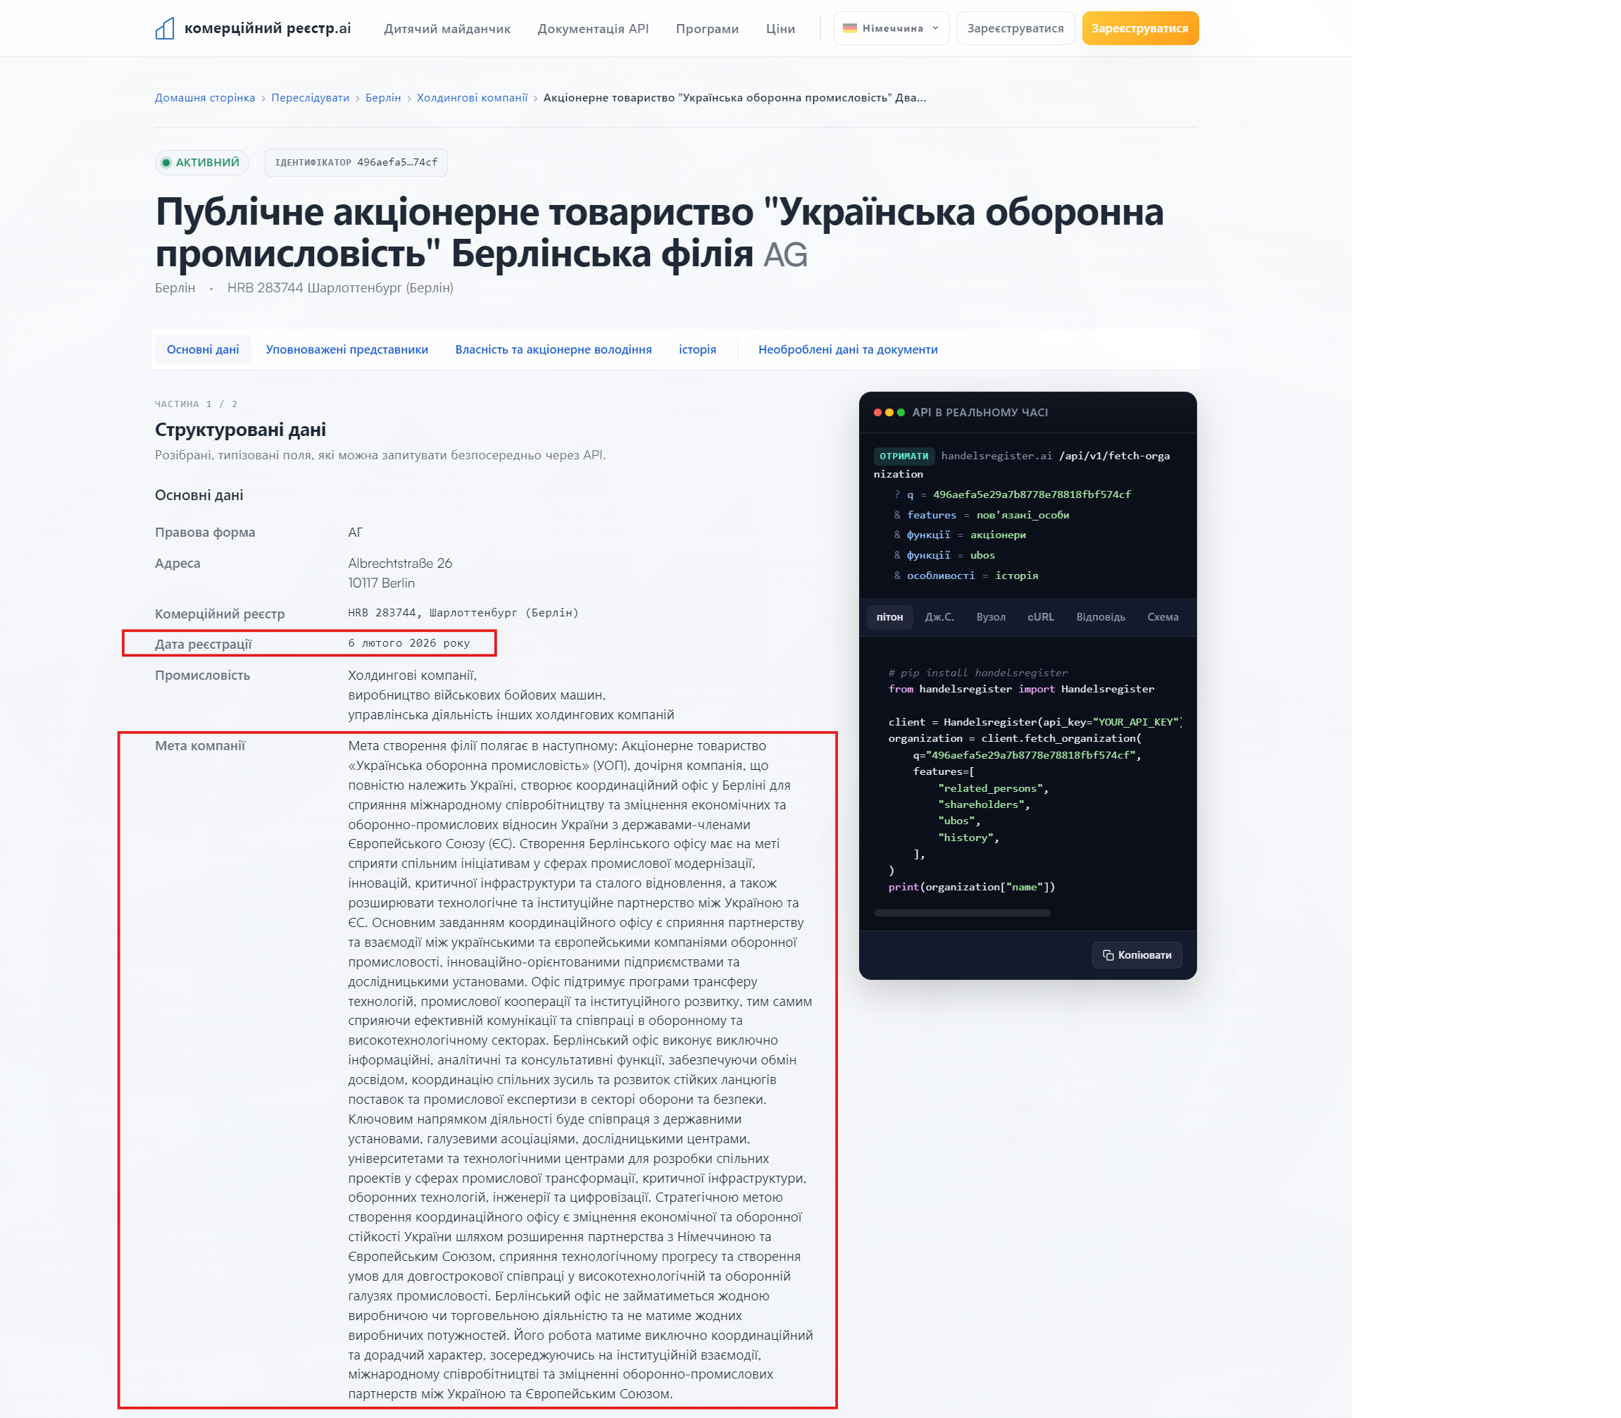Screen dimensions: 1621x1418
Task: Switch to the історія tab
Action: (697, 349)
